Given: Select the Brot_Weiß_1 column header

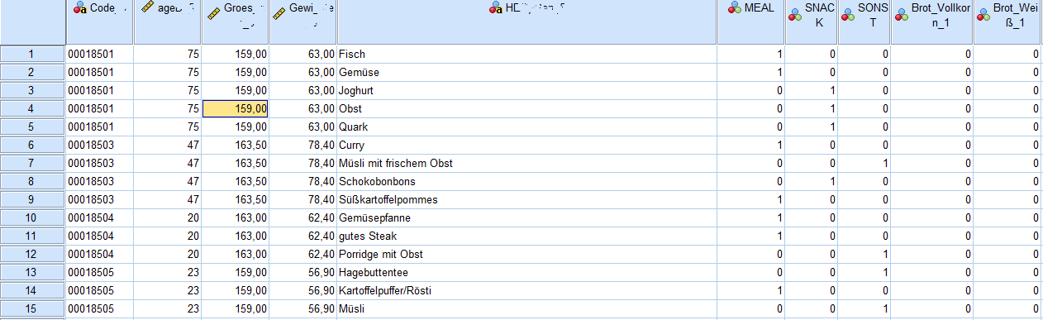Looking at the screenshot, I should [x=1007, y=22].
